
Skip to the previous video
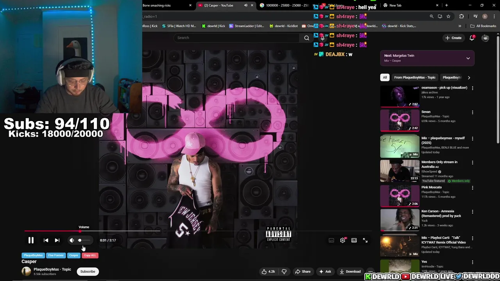(x=46, y=240)
